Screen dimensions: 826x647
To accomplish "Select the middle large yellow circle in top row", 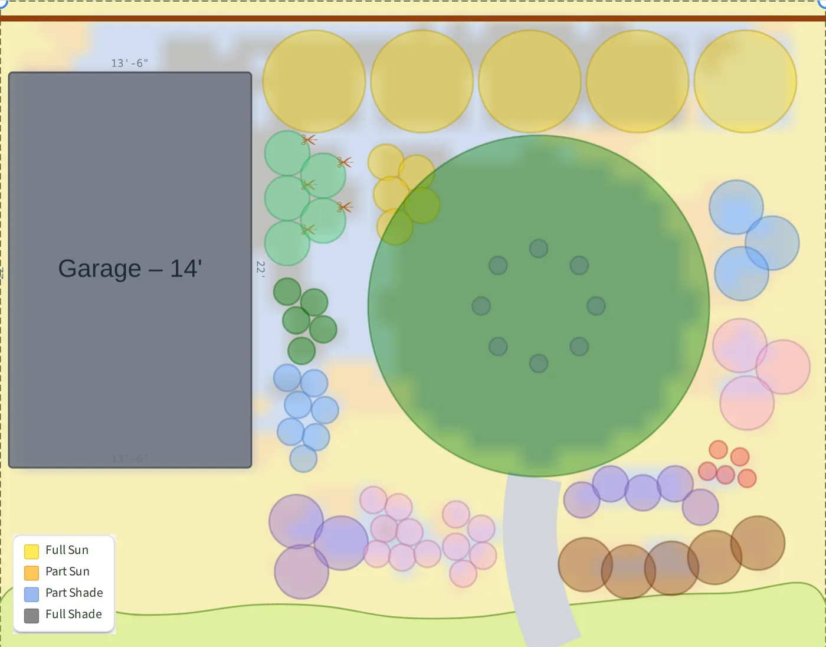I will pos(530,81).
